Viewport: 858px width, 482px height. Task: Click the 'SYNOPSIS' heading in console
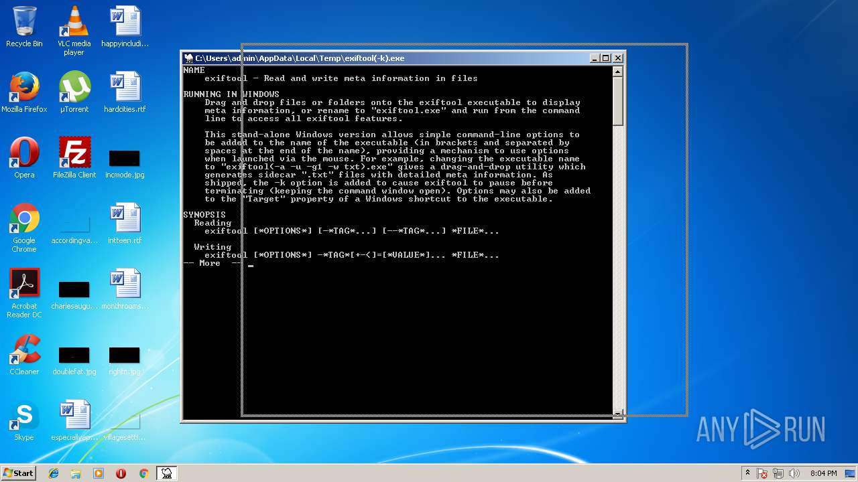coord(205,215)
